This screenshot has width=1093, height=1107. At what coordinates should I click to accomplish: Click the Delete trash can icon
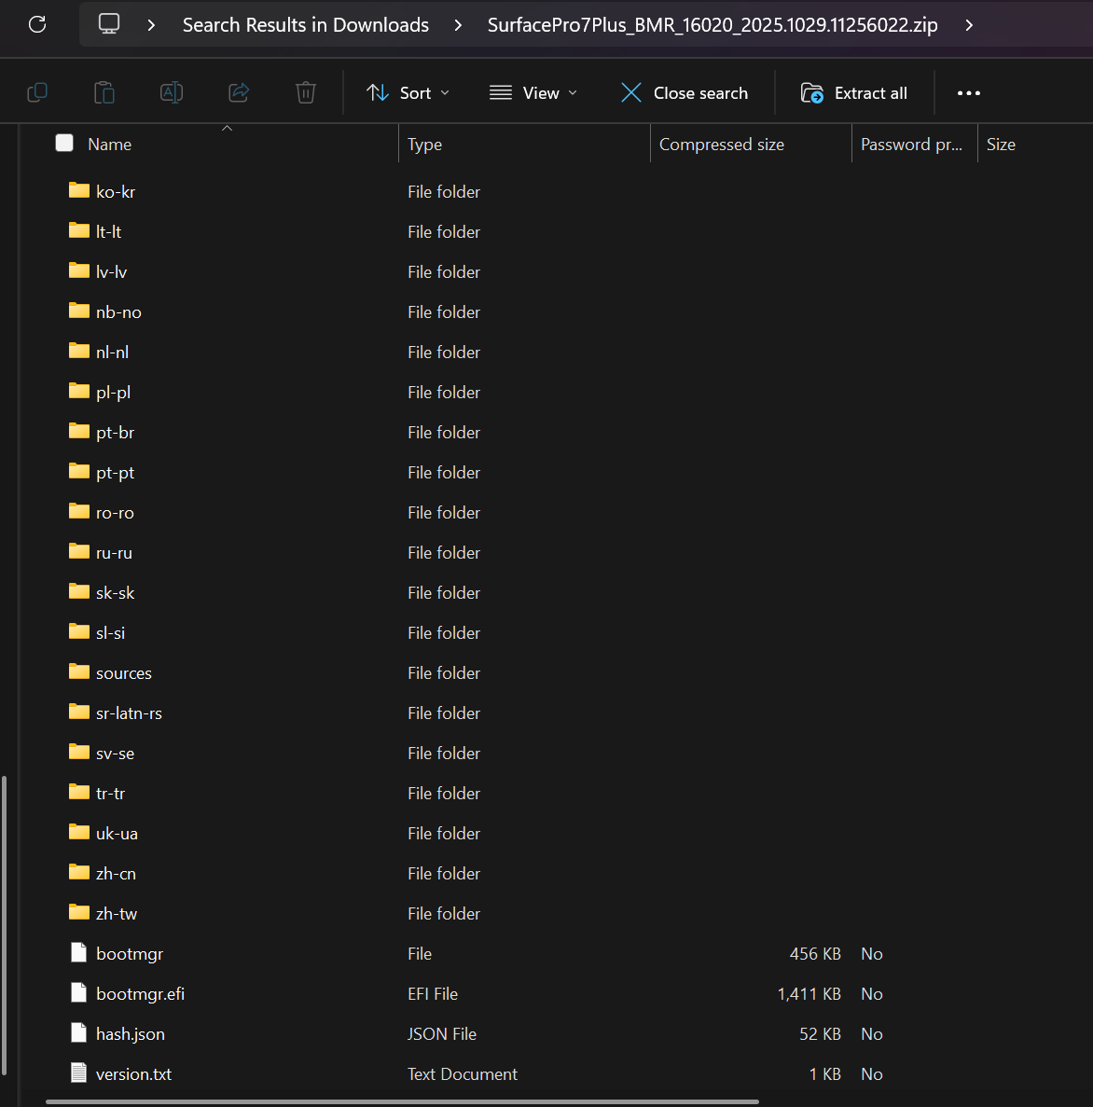(x=306, y=92)
